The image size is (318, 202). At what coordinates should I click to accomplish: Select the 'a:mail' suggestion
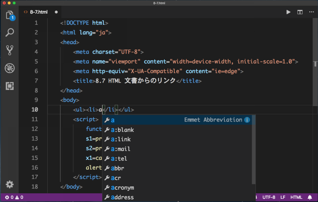pos(177,149)
